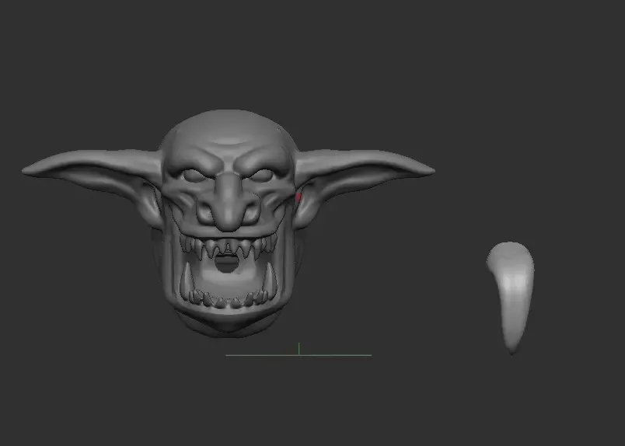Select the goblin's right pointed ear tip
Image resolution: width=625 pixels, height=446 pixels.
click(427, 170)
